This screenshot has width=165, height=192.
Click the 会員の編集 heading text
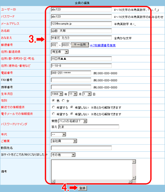[82, 3]
